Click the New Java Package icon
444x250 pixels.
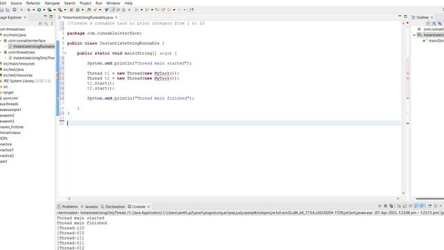pos(71,10)
